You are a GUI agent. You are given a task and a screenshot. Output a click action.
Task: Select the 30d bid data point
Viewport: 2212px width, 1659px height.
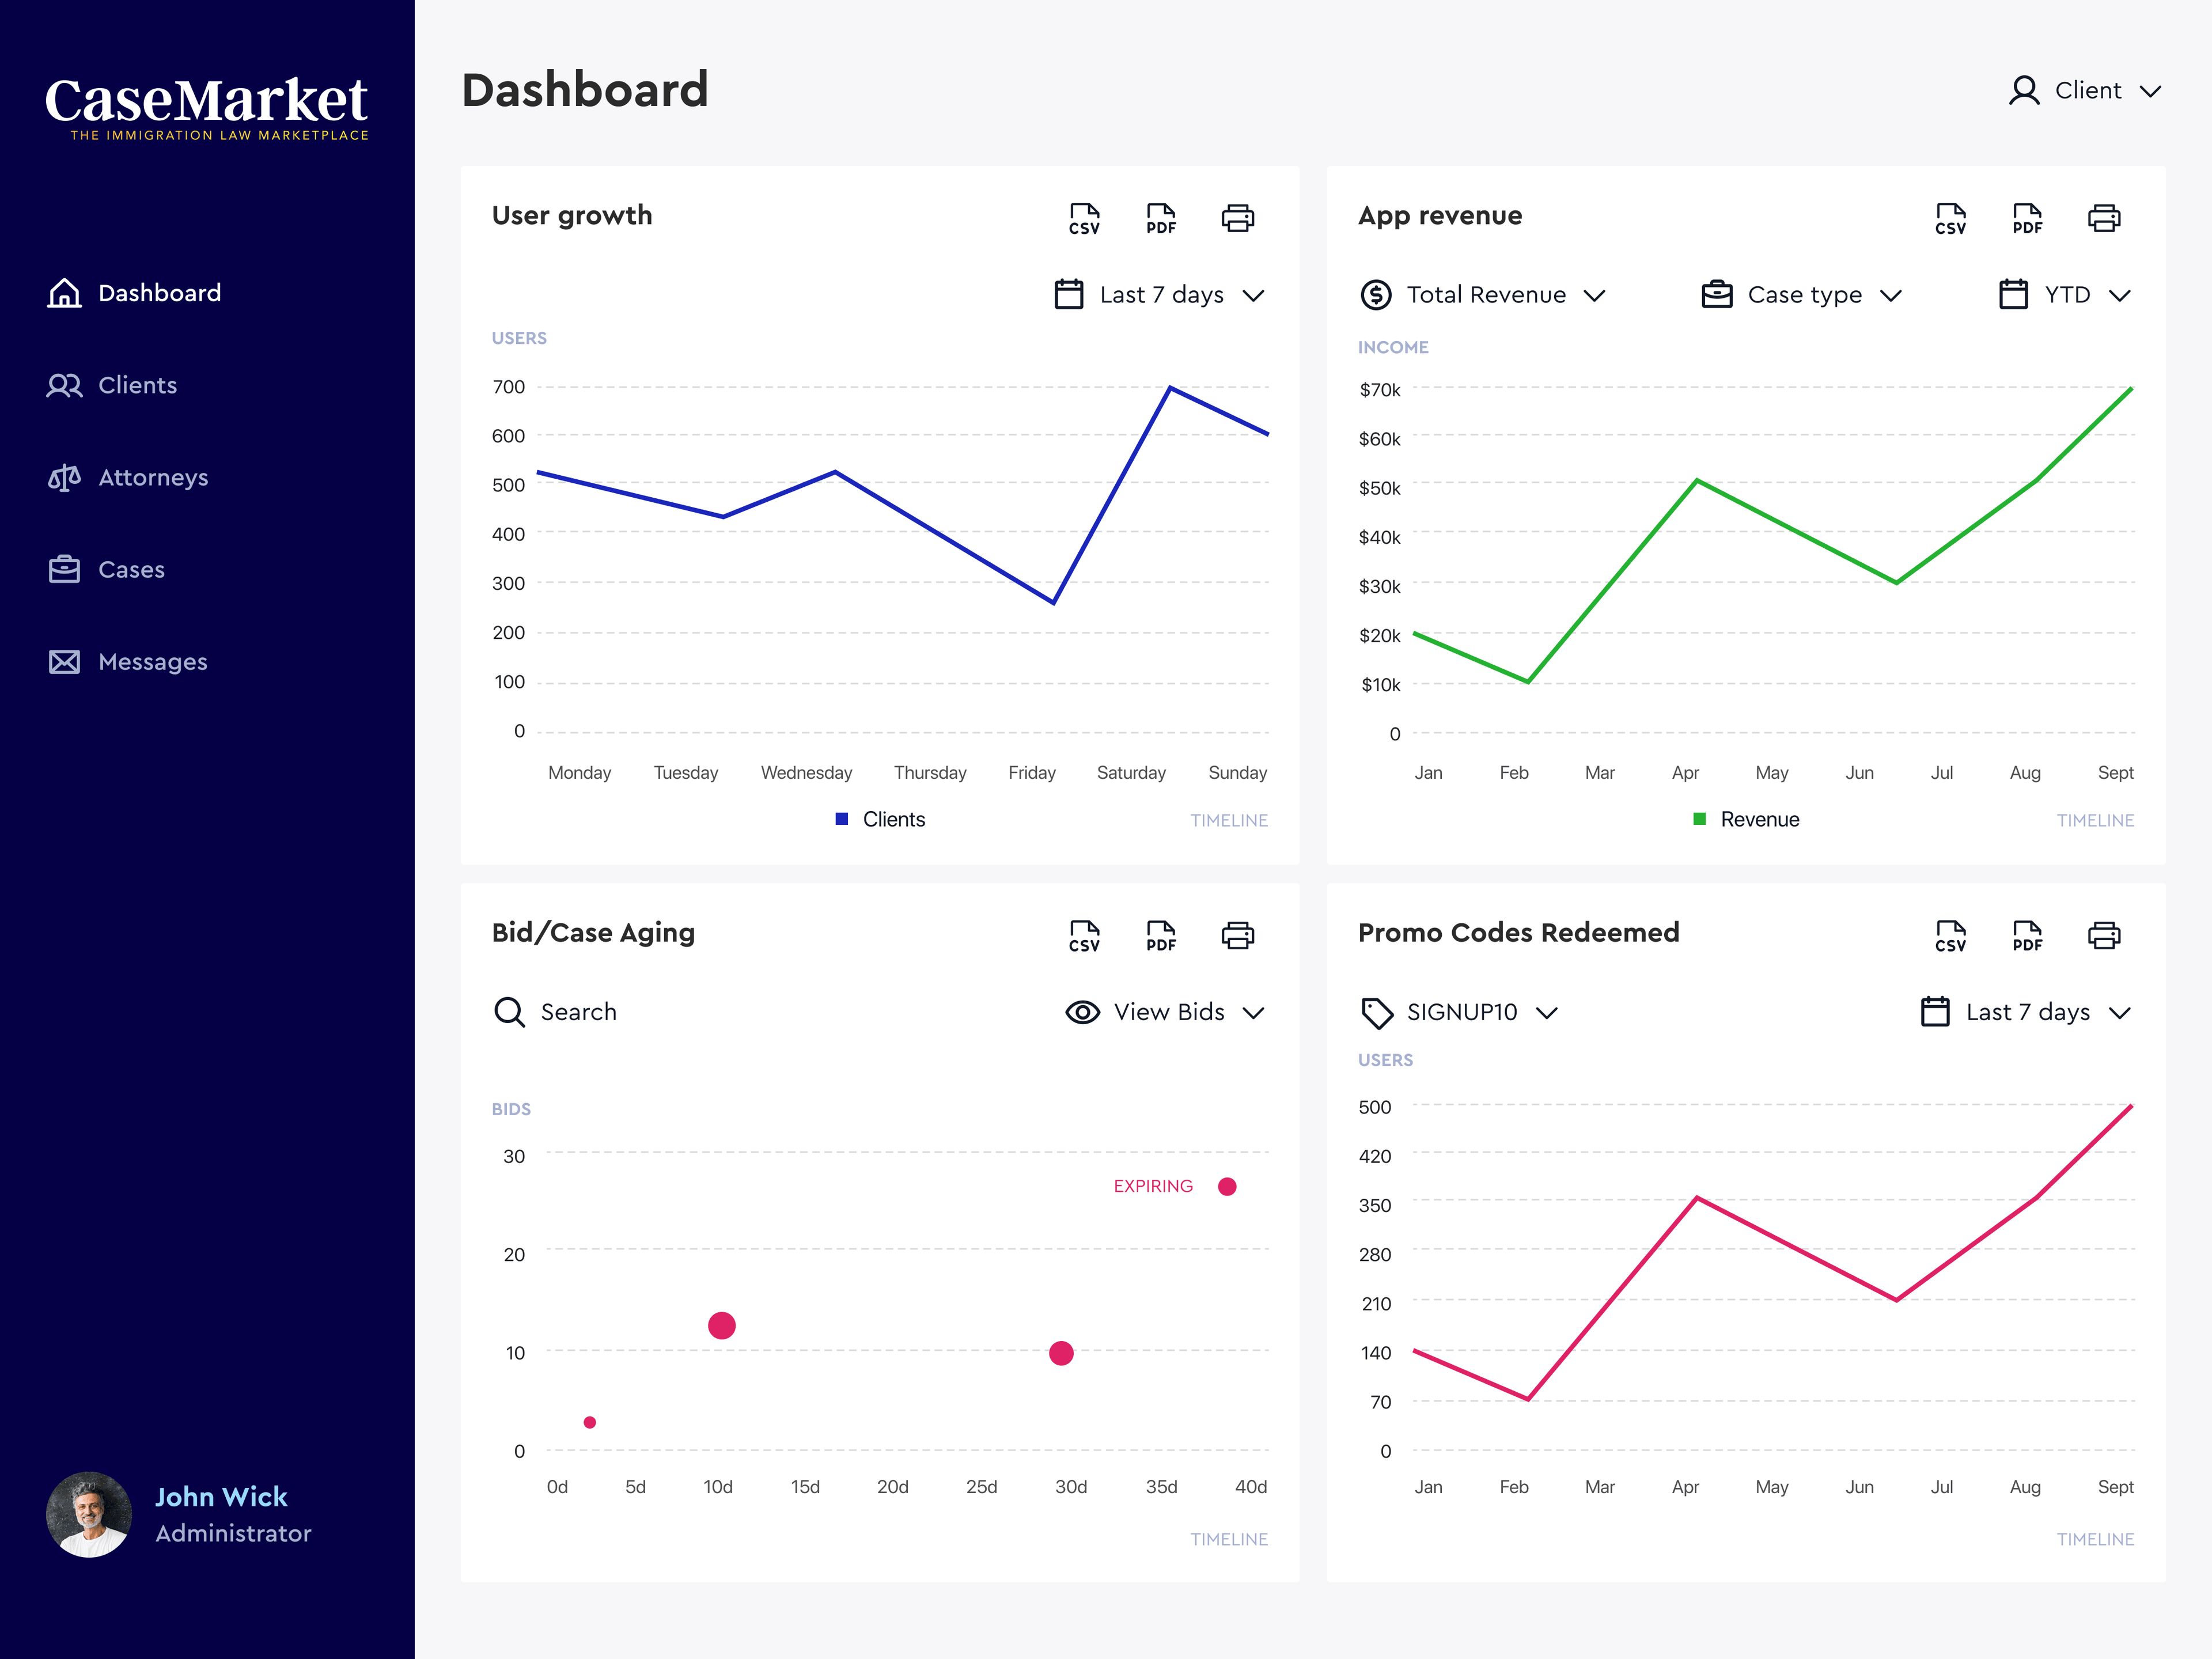pos(1061,1353)
